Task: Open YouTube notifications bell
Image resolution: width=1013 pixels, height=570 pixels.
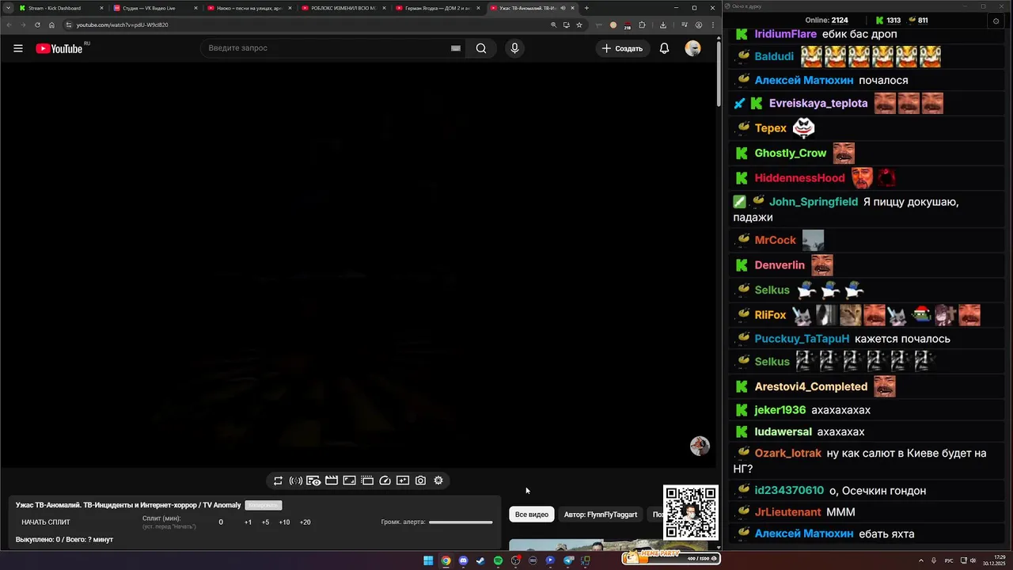Action: click(x=665, y=48)
